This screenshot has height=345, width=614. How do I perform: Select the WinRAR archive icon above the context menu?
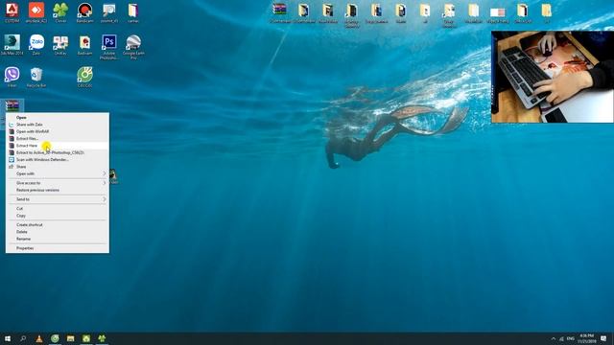tap(12, 105)
